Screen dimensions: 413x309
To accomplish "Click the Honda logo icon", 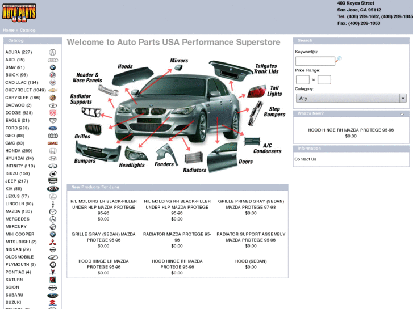I will [53, 151].
